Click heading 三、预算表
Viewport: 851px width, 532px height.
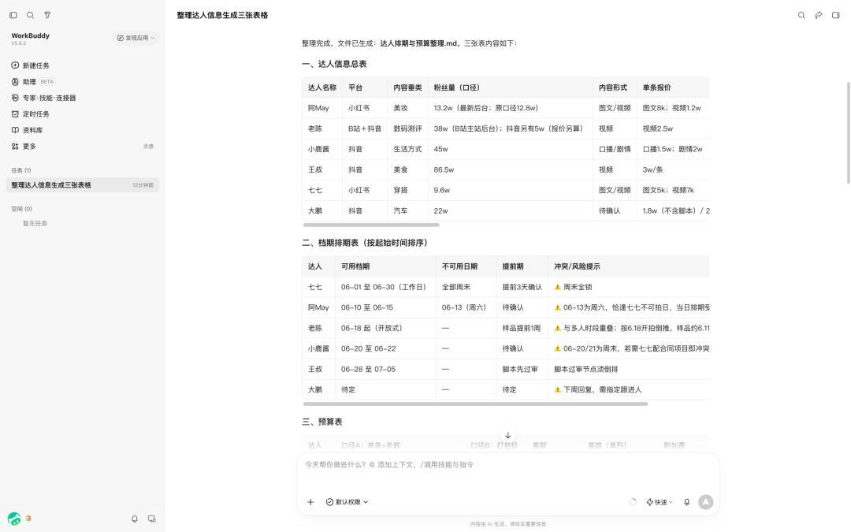[x=321, y=422]
